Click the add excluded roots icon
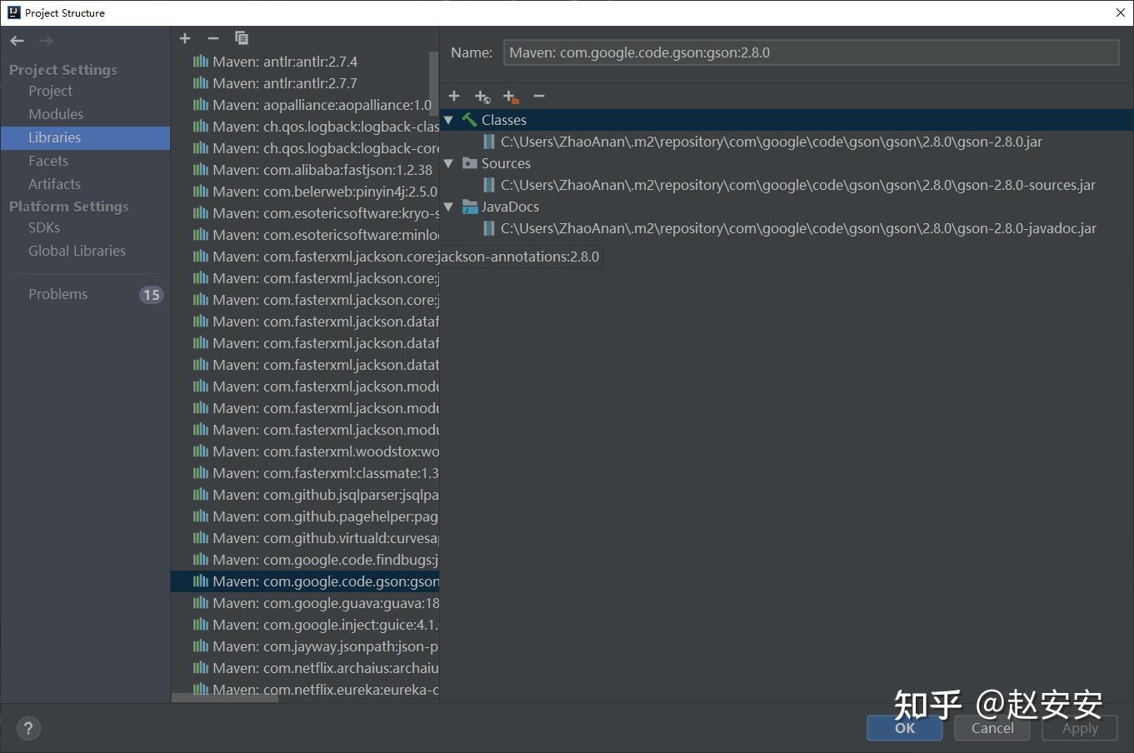Viewport: 1134px width, 753px height. [511, 97]
